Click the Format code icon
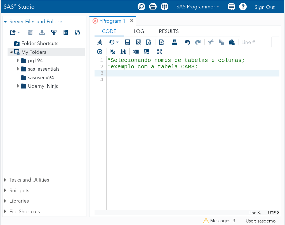This screenshot has width=285, height=225. [136, 52]
